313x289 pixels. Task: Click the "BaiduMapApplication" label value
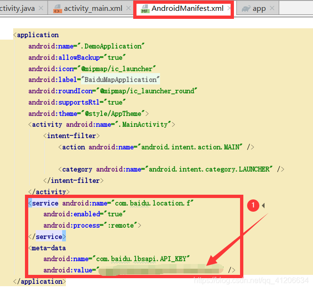[120, 80]
